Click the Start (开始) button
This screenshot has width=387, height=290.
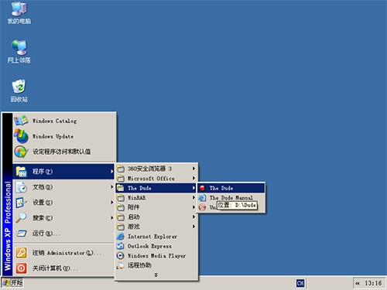[x=12, y=283]
